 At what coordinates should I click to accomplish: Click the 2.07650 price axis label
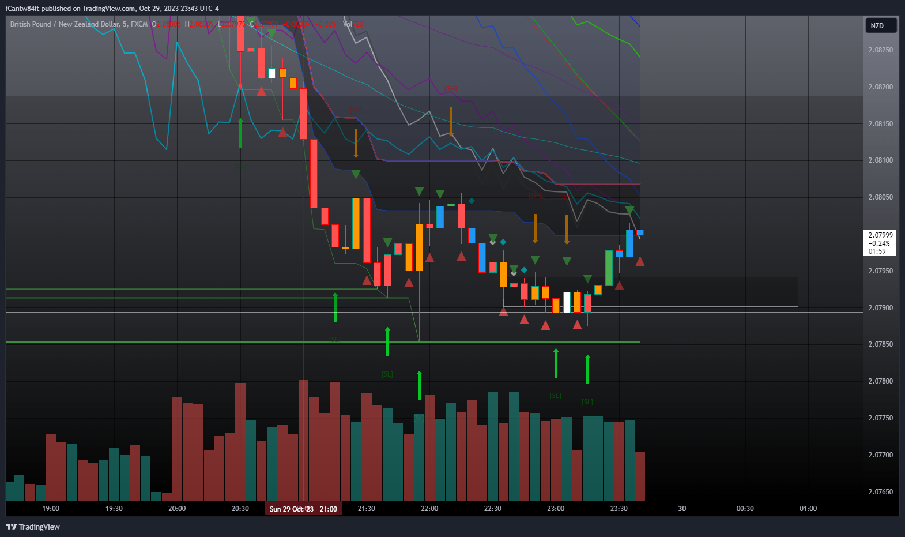pos(880,492)
